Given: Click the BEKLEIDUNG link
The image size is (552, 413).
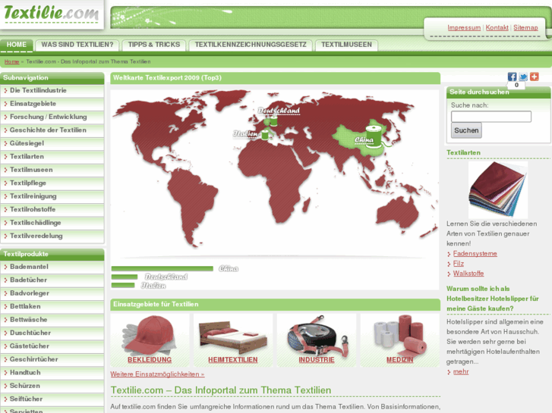Looking at the screenshot, I should point(150,360).
